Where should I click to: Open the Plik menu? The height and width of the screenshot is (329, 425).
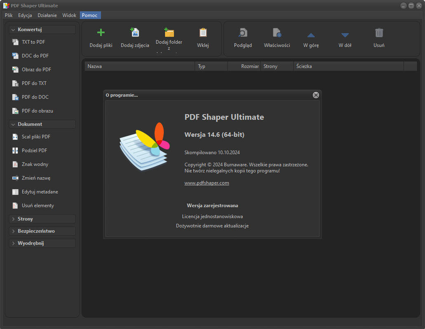[x=9, y=15]
